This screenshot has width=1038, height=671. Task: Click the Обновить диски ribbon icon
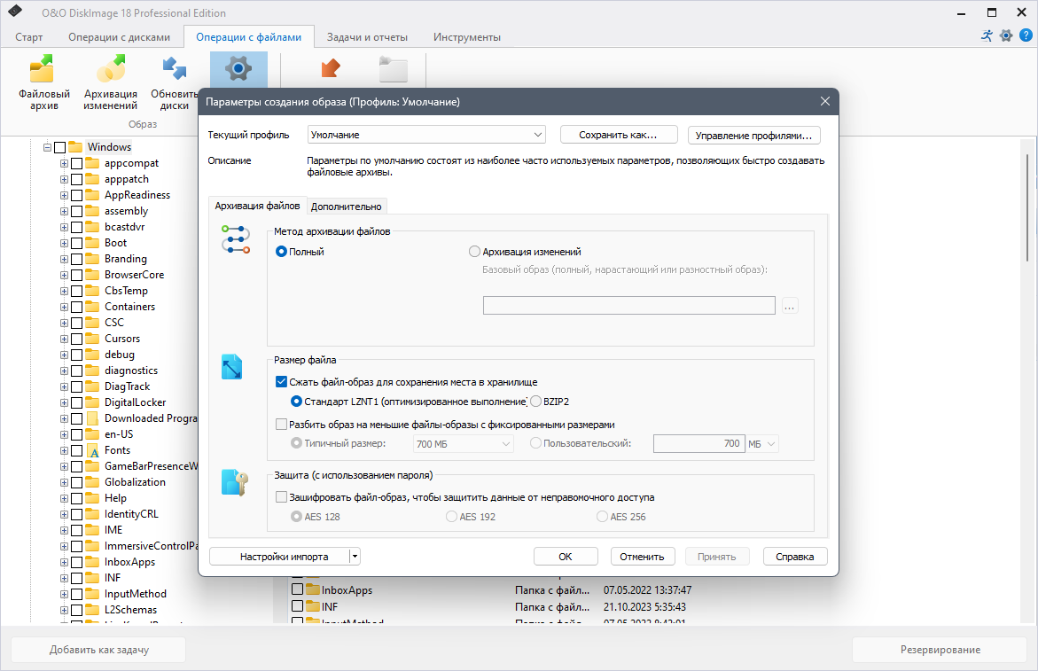pyautogui.click(x=174, y=69)
